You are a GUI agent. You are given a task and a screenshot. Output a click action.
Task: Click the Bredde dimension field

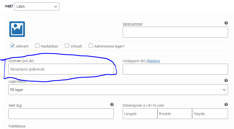pos(175,114)
